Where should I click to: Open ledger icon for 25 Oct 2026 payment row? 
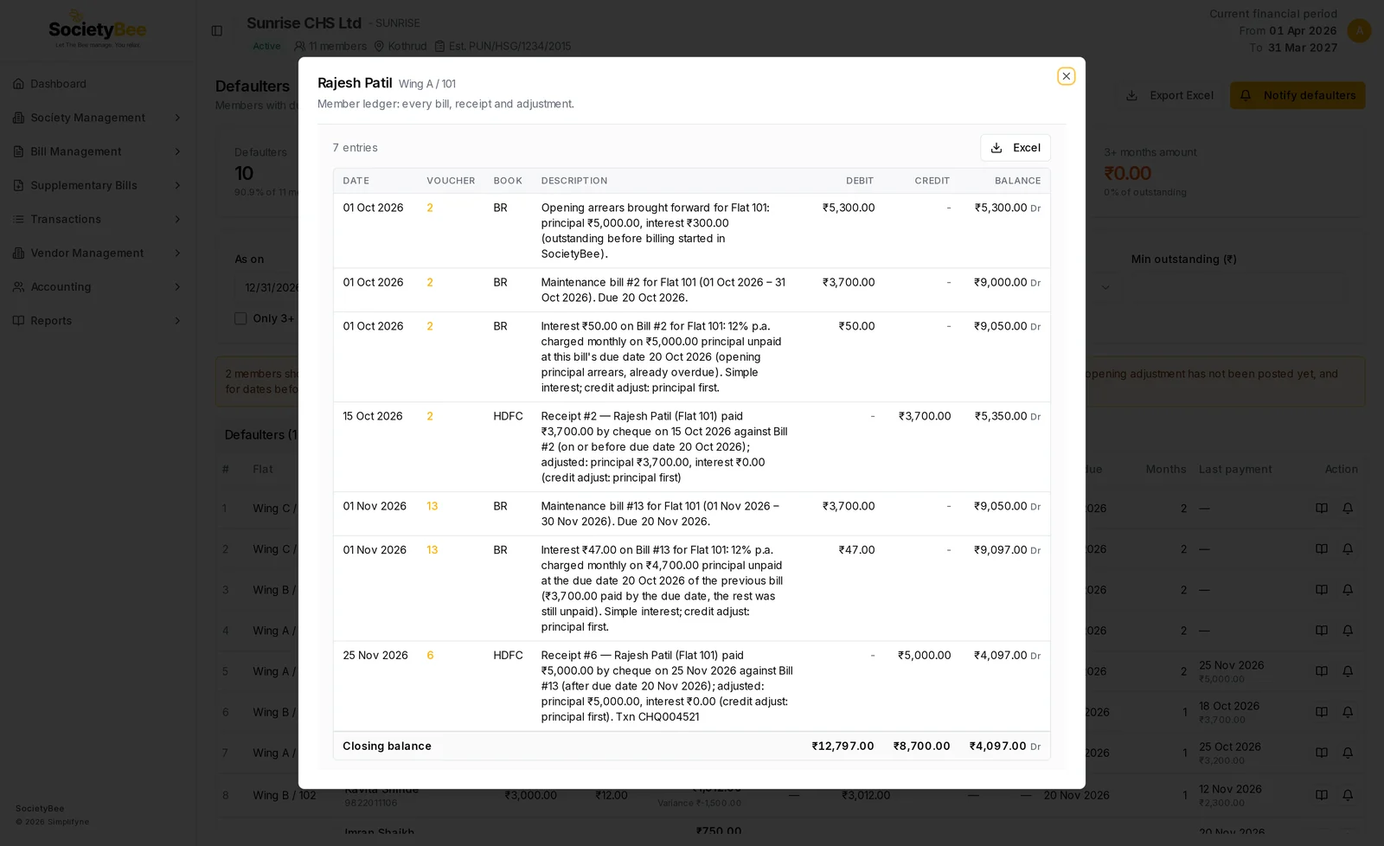(x=1322, y=753)
